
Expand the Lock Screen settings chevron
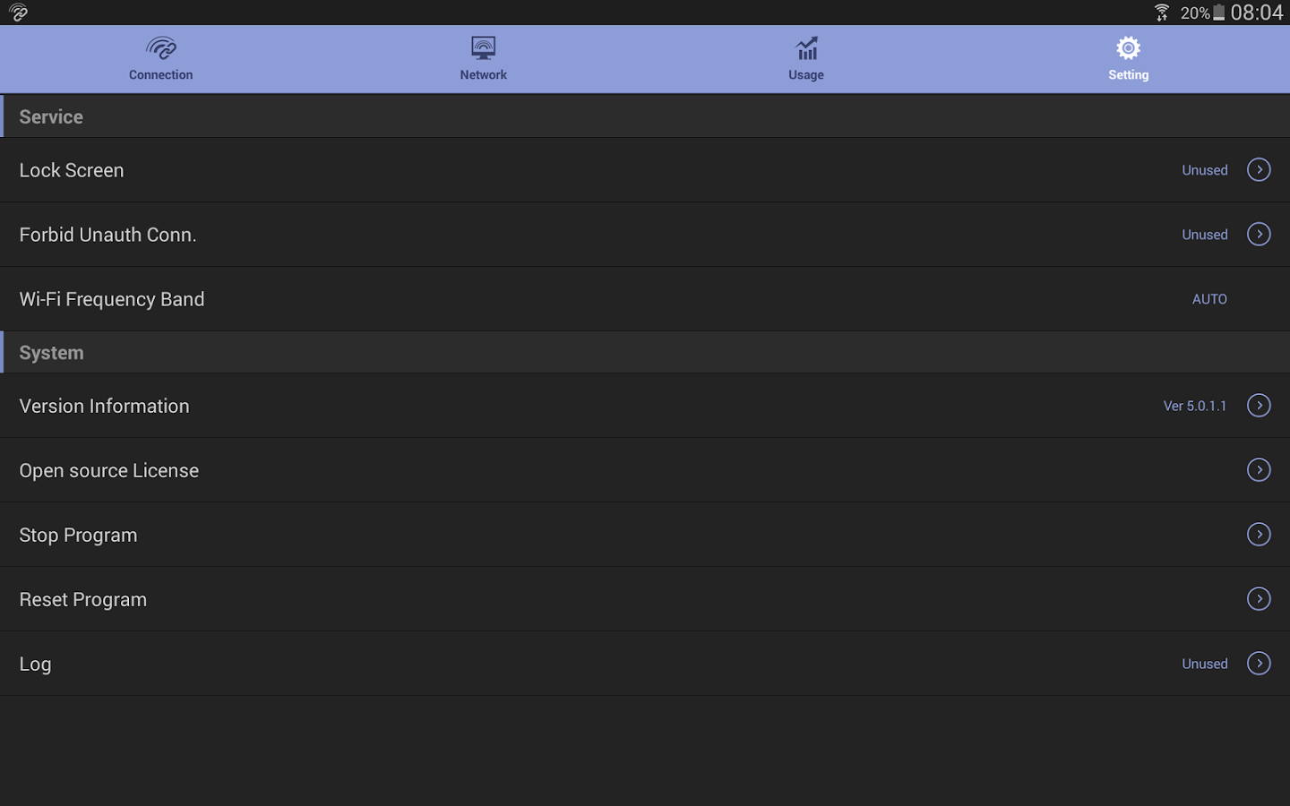click(x=1259, y=169)
